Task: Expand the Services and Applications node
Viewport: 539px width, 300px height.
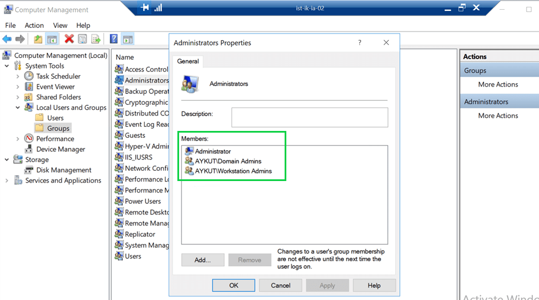Action: [x=7, y=180]
